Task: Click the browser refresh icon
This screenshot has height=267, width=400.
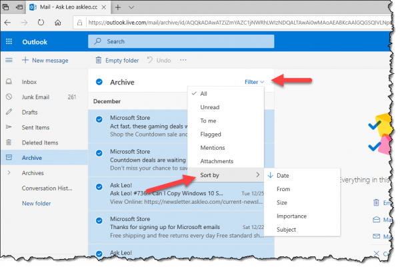Action: [41, 23]
